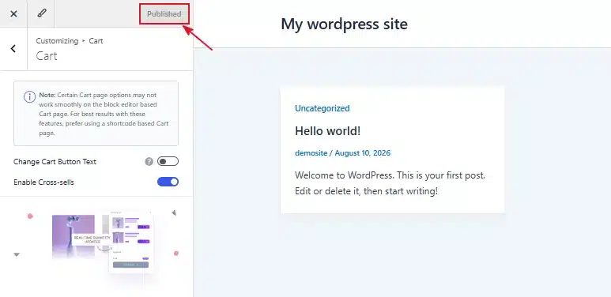611x297 pixels.
Task: Toggle Change Cart Button Text switch
Action: [x=168, y=161]
